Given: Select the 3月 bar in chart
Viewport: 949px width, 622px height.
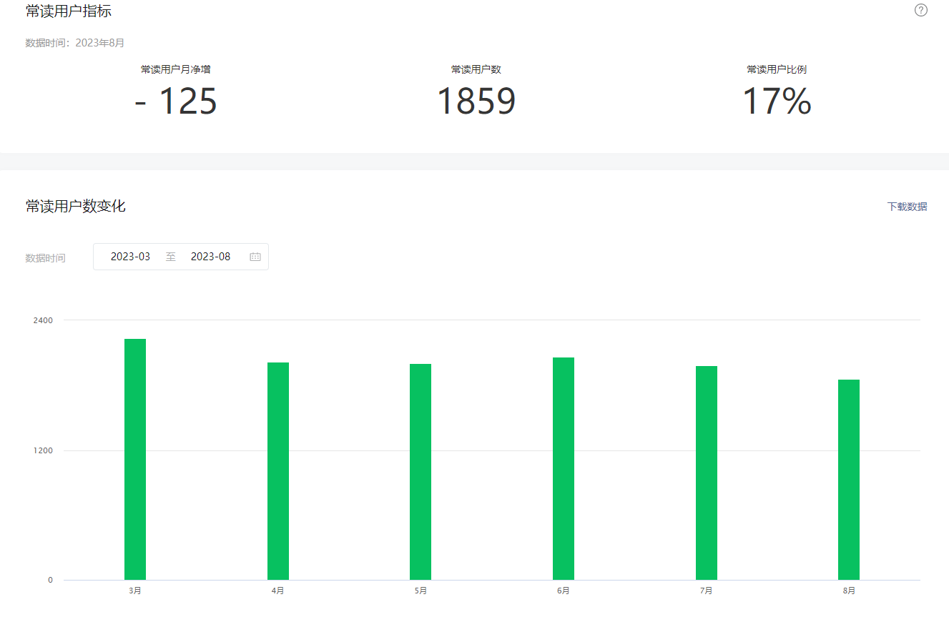Looking at the screenshot, I should click(135, 459).
